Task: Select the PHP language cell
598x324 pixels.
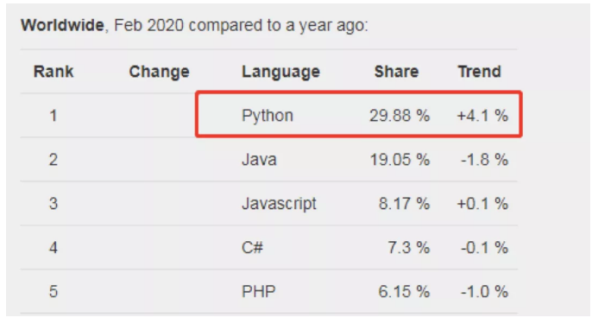Action: (x=258, y=291)
